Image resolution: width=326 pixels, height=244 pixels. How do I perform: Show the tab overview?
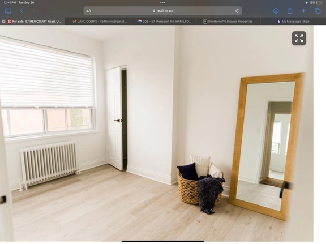(x=317, y=11)
